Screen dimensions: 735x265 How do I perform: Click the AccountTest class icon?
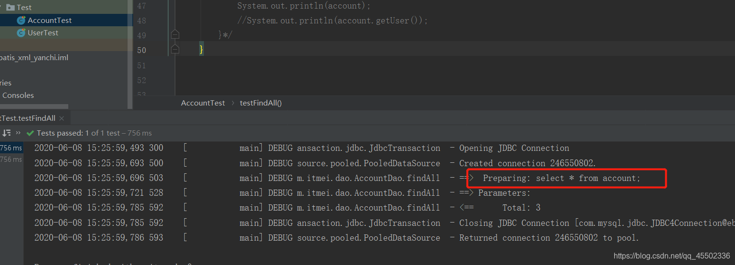click(x=21, y=20)
